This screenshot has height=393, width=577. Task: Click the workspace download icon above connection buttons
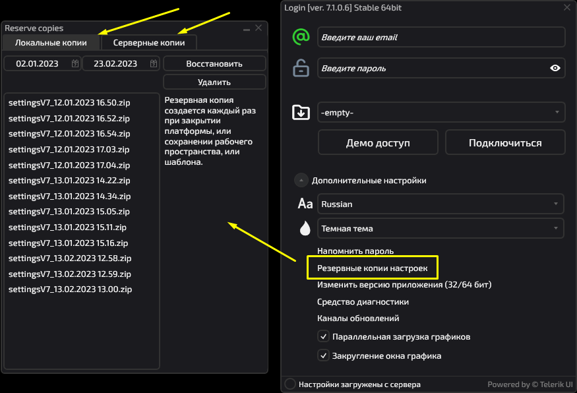(302, 112)
